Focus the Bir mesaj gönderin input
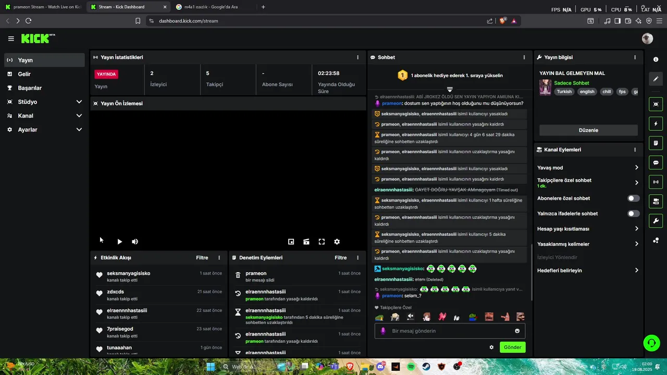The image size is (667, 375). click(450, 331)
